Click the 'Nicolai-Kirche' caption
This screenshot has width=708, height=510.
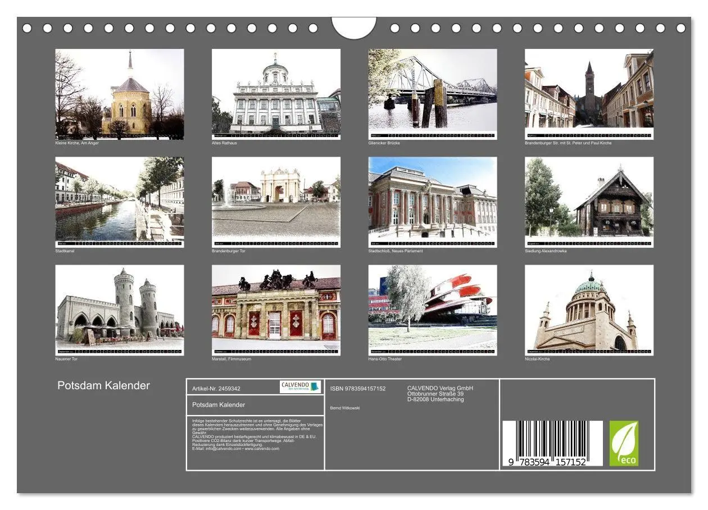tap(537, 359)
